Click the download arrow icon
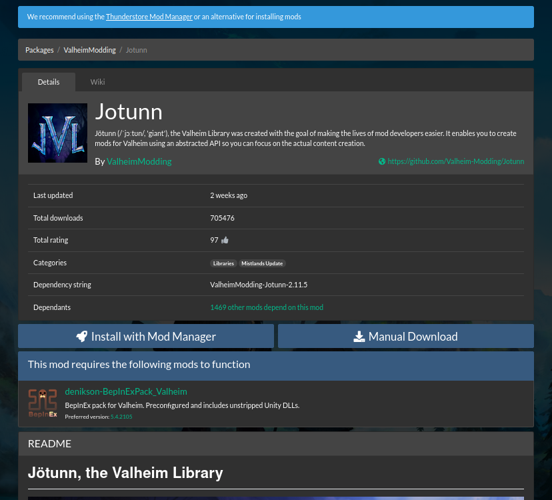552x500 pixels. 359,336
